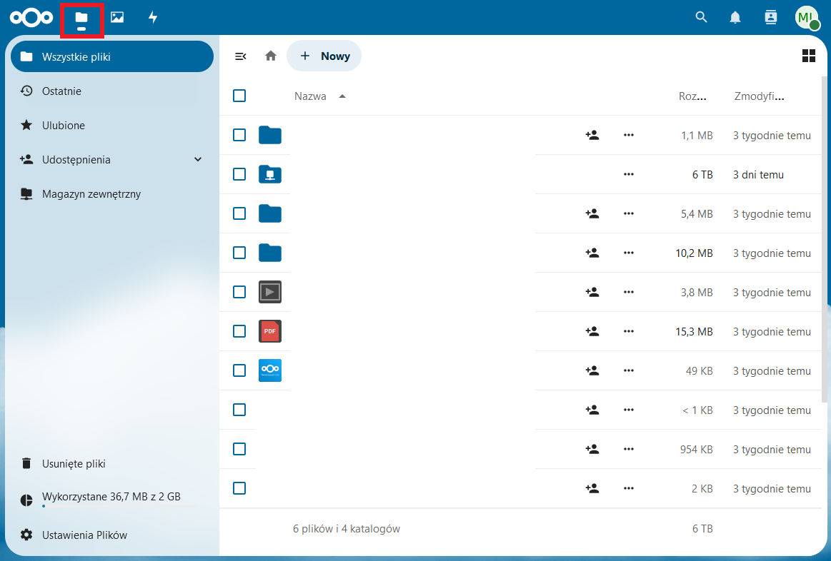Click the file list vertical scrollbar
831x561 pixels.
825,238
